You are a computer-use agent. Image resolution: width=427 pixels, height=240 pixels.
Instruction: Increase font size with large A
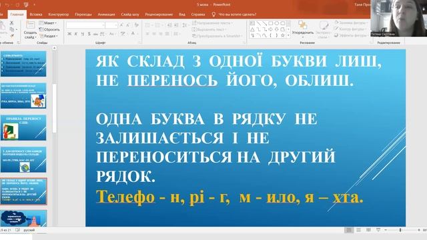click(121, 25)
